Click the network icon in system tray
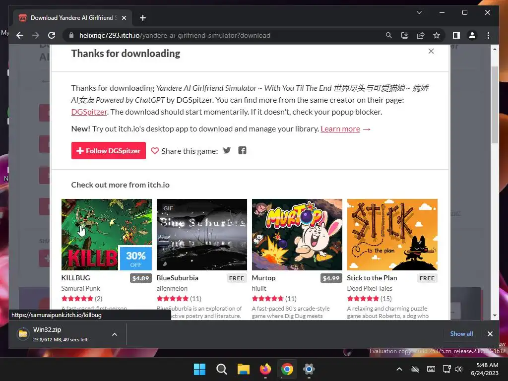 pos(447,369)
